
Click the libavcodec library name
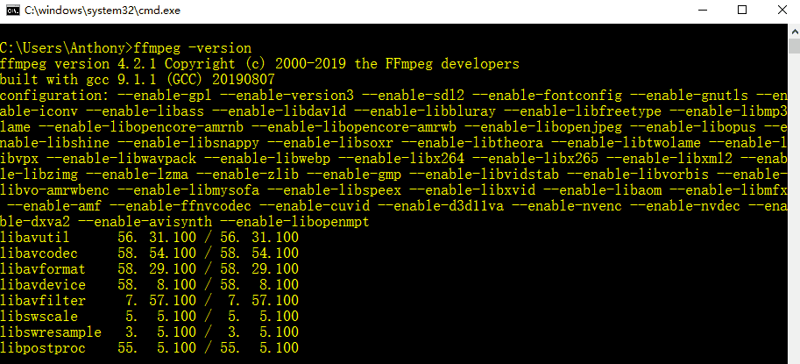[39, 253]
